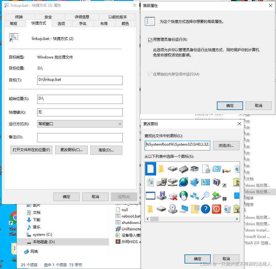Click the Change Icon (更改图标) button
276x269 pixels.
tap(71, 150)
